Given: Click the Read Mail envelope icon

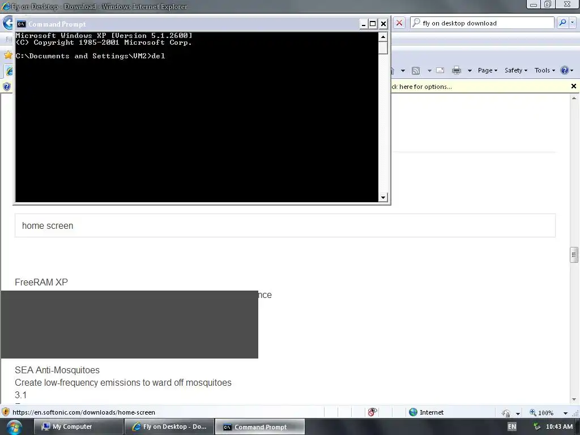Looking at the screenshot, I should [x=440, y=70].
